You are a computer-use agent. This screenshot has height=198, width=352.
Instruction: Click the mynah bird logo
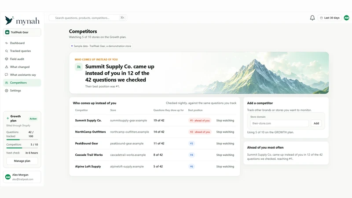9,20
